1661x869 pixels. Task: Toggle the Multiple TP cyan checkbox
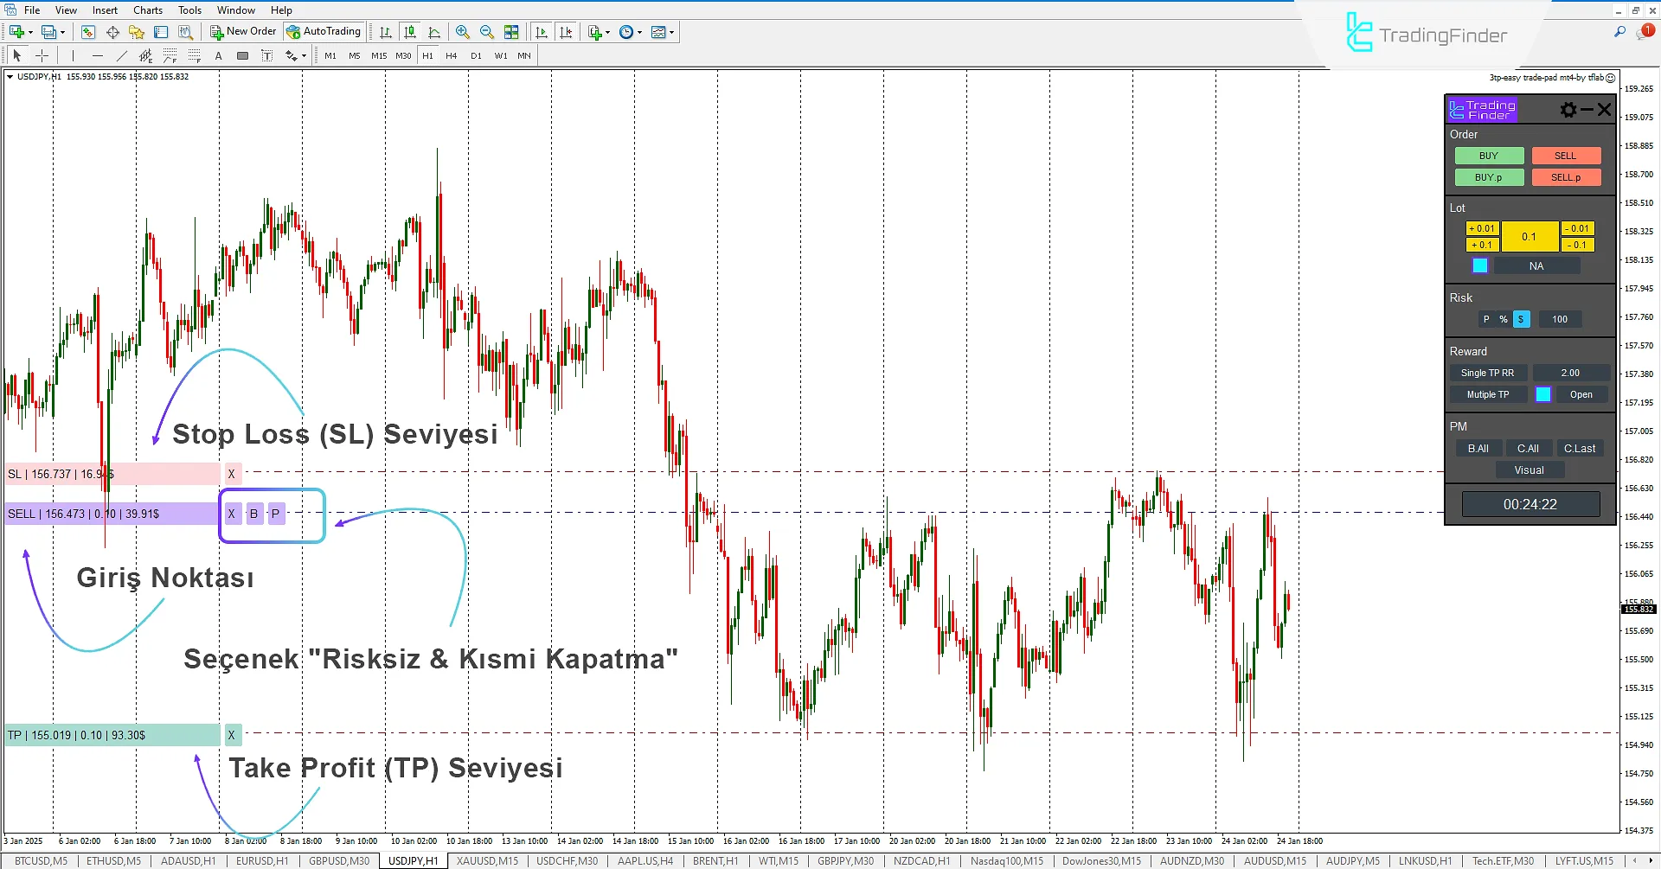coord(1543,395)
